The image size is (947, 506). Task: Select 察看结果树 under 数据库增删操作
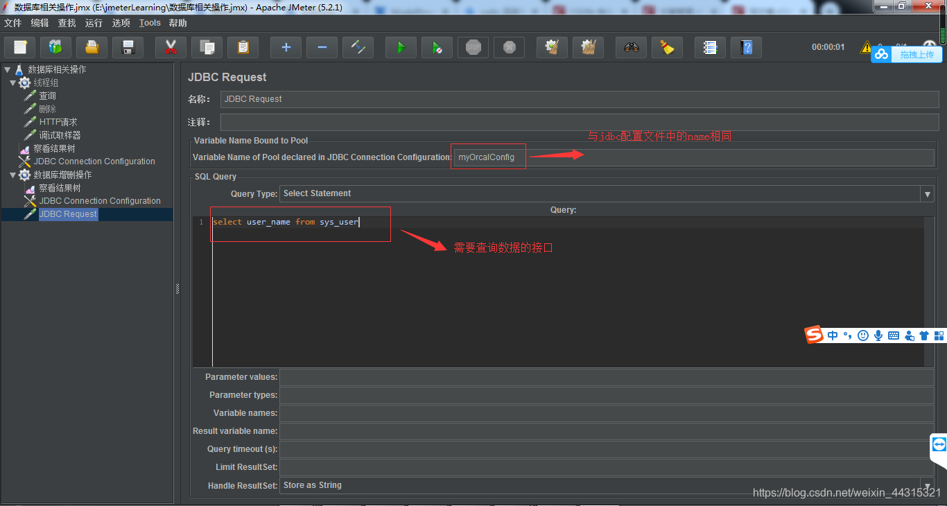(60, 188)
